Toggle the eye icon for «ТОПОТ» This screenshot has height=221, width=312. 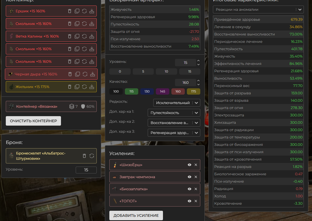189,201
